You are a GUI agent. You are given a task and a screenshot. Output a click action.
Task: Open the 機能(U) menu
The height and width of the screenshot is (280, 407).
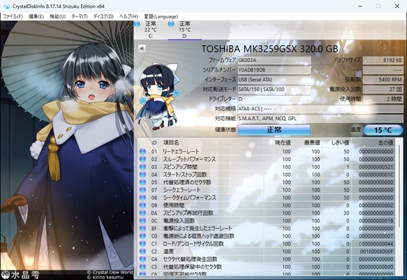(57, 16)
